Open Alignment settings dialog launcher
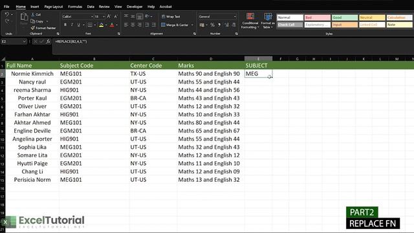Viewport: 414px width, 233px height. [x=195, y=34]
